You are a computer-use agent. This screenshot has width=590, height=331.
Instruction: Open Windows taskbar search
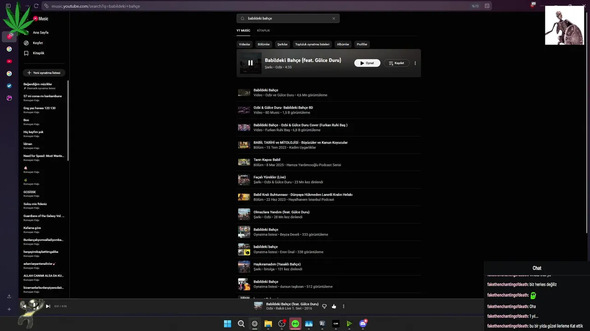pos(241,324)
